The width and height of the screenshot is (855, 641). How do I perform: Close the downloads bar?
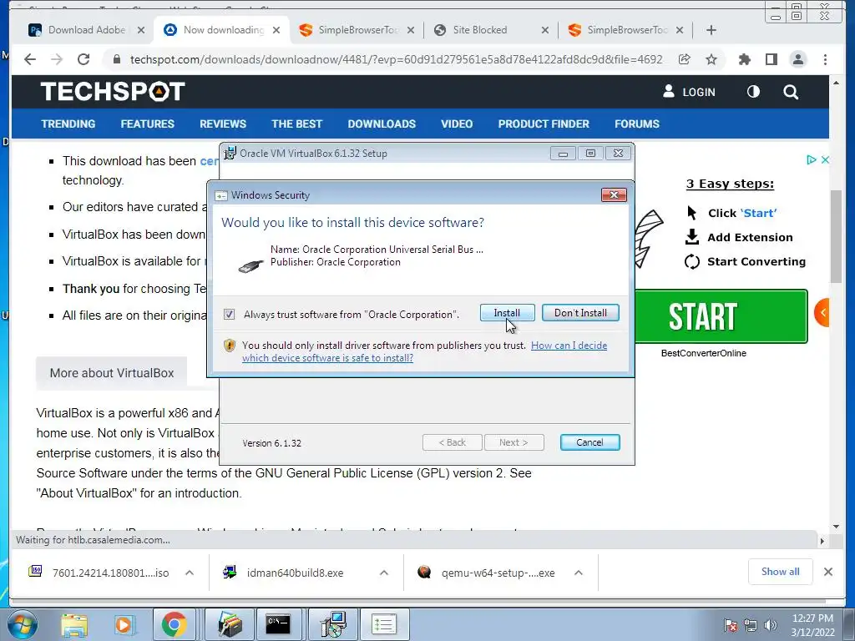pos(827,572)
